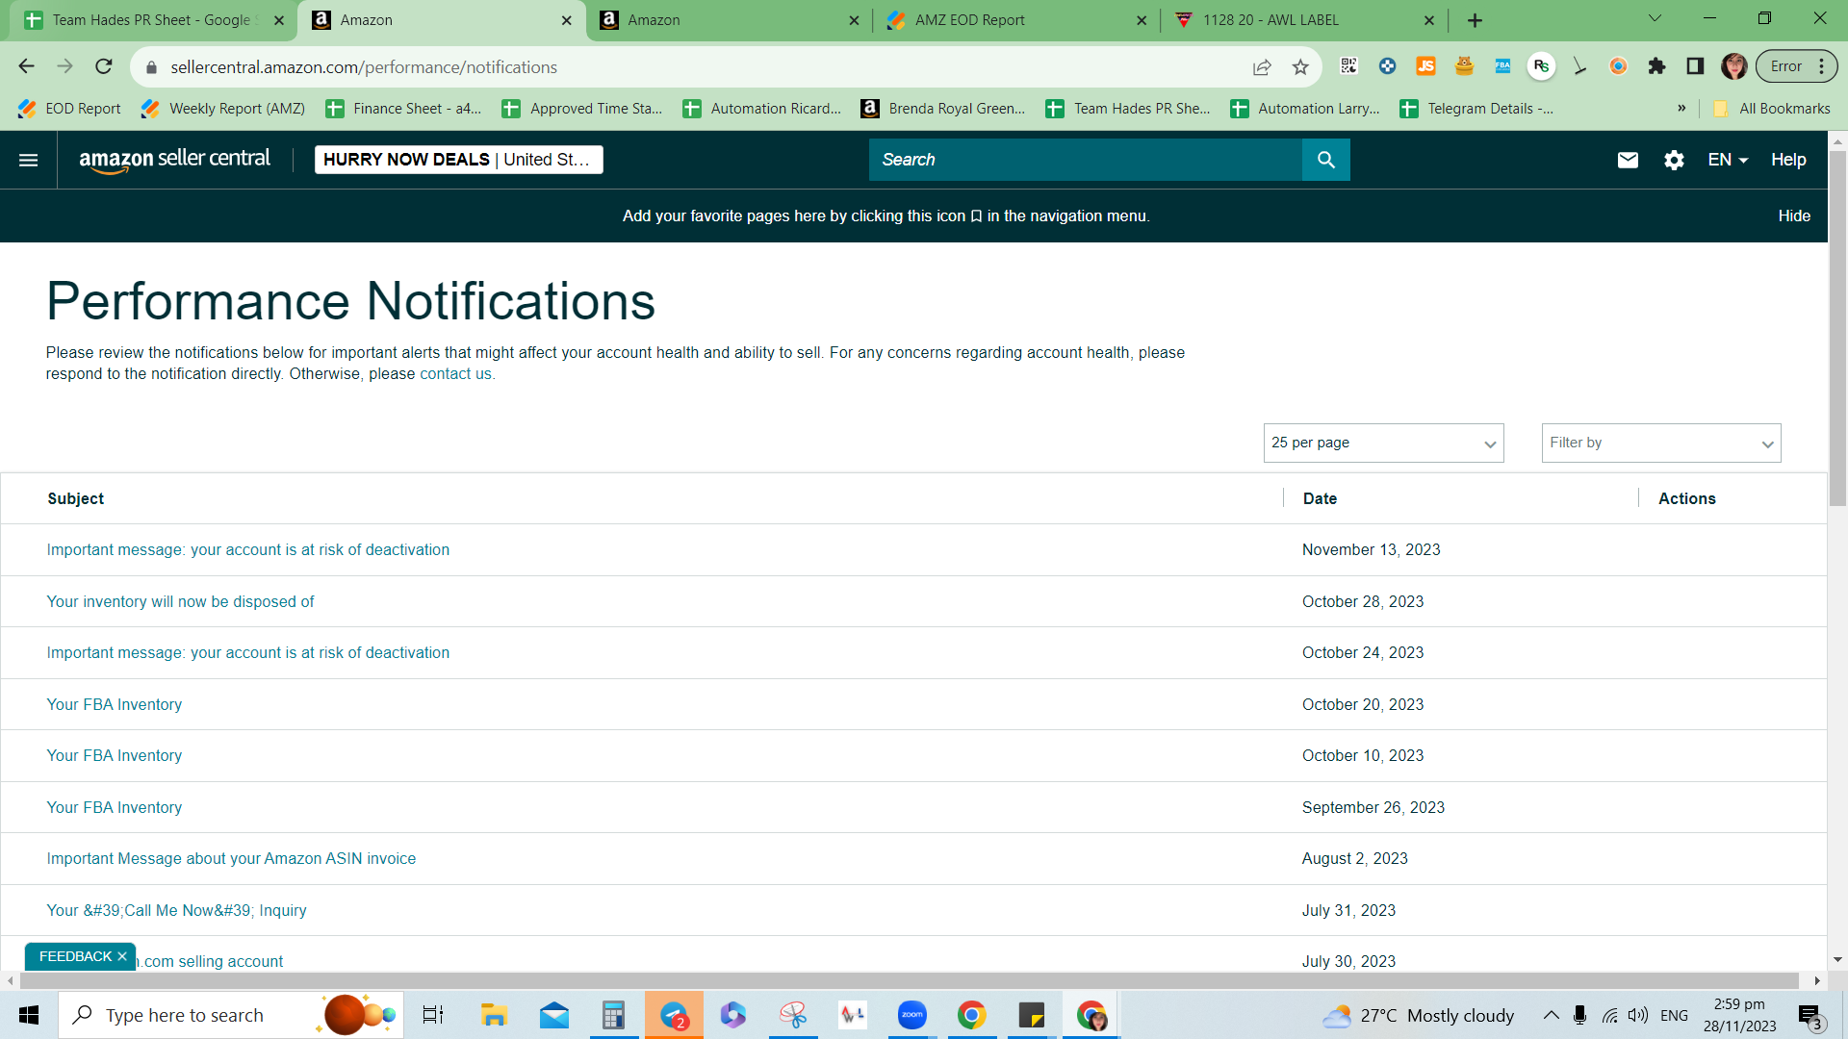This screenshot has width=1848, height=1039.
Task: Open Task View on the taskbar
Action: pos(433,1015)
